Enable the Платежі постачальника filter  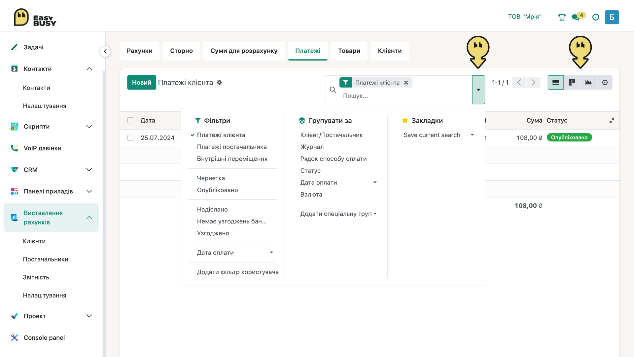coord(232,147)
